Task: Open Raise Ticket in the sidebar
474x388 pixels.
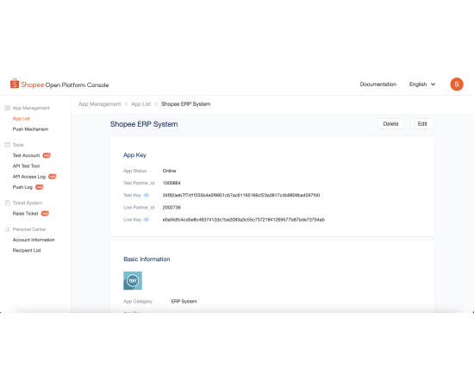Action: pos(25,214)
